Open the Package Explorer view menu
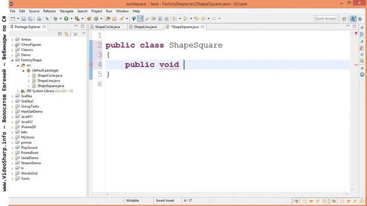367x206 pixels. tap(84, 34)
